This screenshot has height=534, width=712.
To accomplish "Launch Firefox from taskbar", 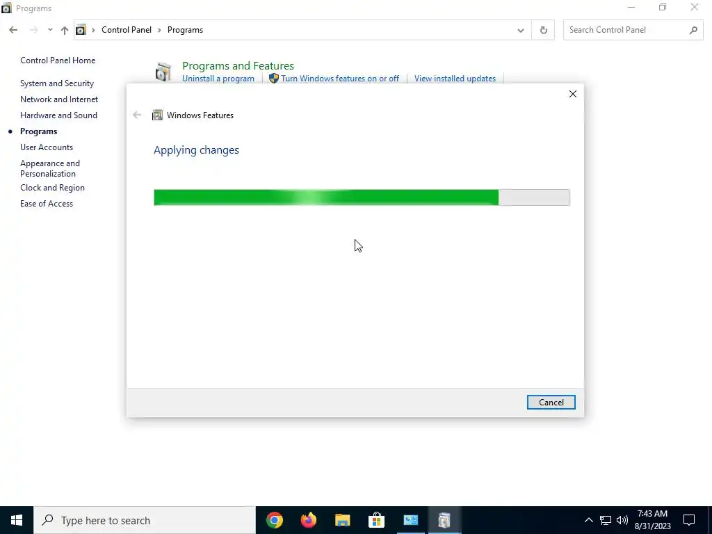I will [x=308, y=520].
